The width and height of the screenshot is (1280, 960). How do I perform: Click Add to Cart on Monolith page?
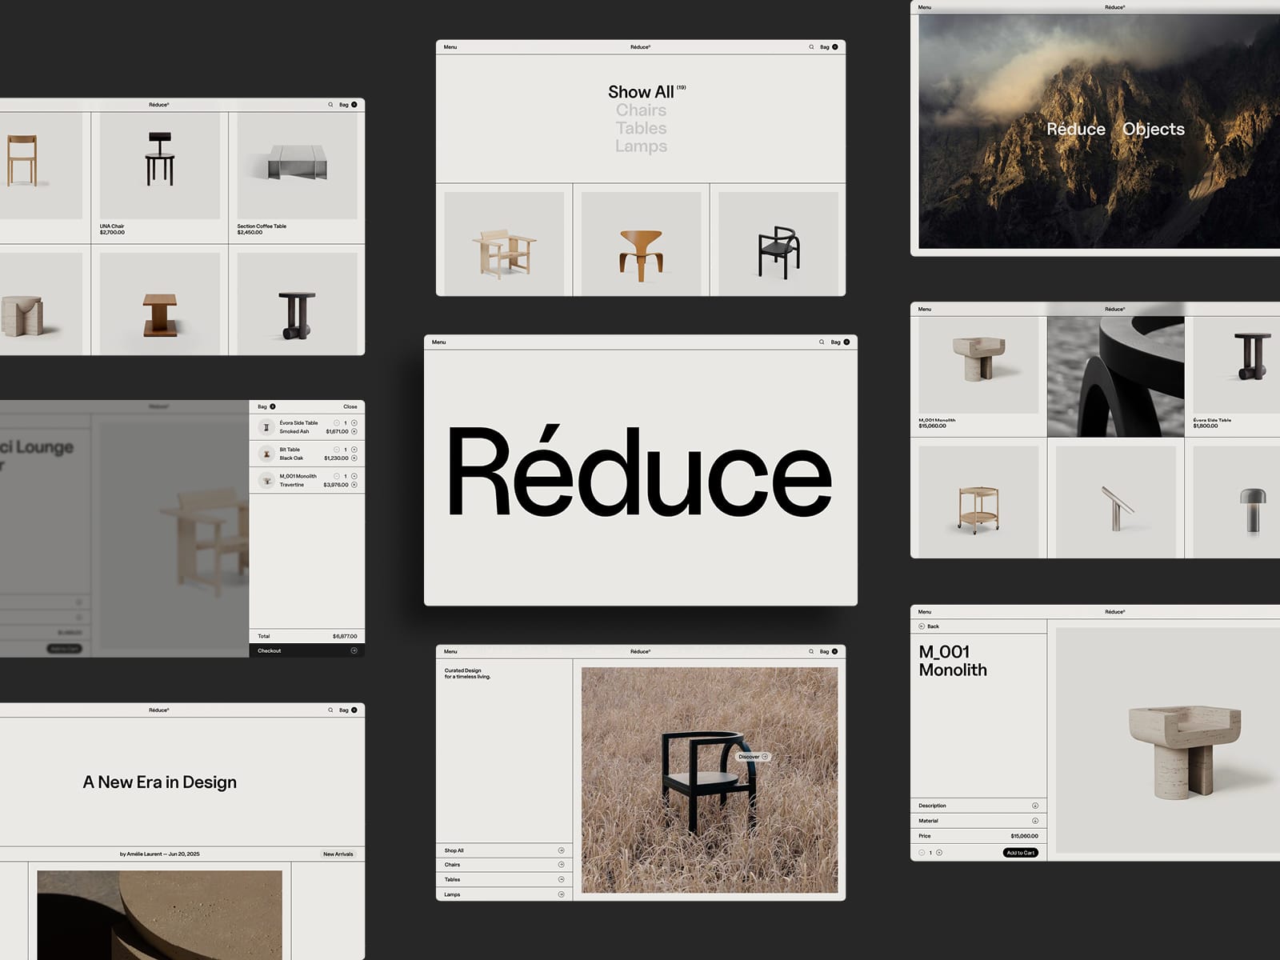tap(1020, 853)
